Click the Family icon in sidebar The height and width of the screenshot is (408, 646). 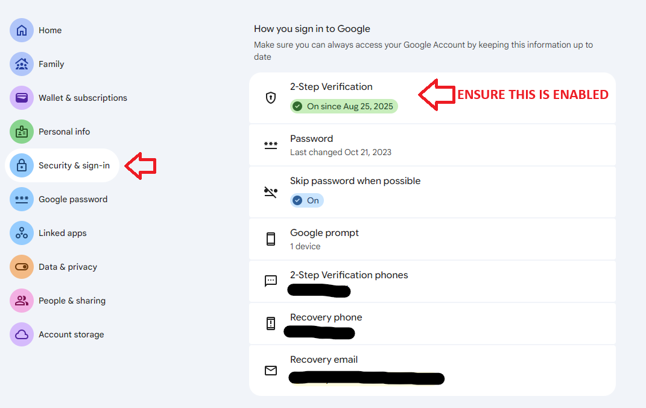(22, 64)
